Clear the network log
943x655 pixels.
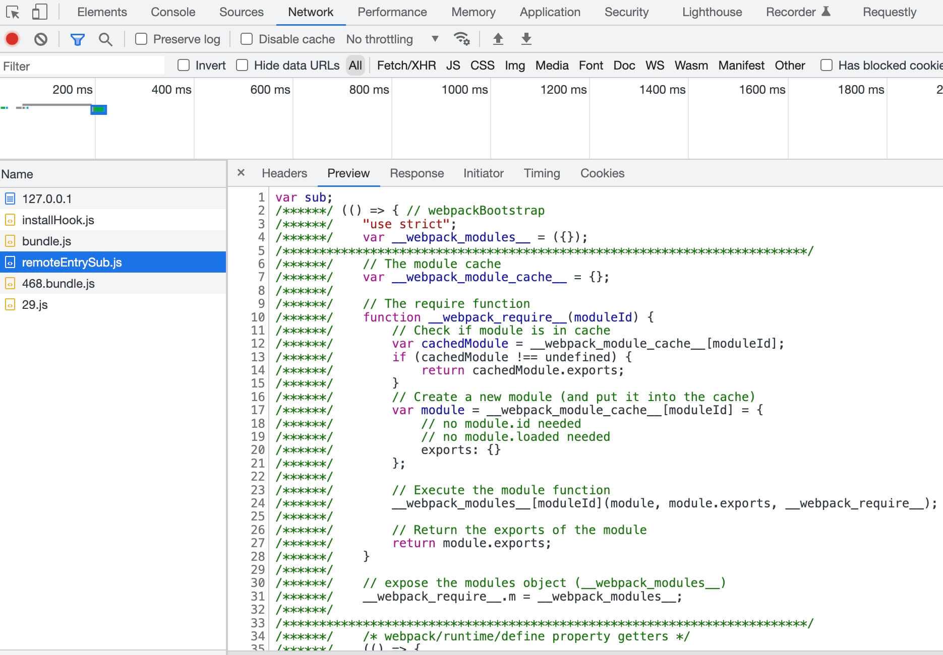41,39
